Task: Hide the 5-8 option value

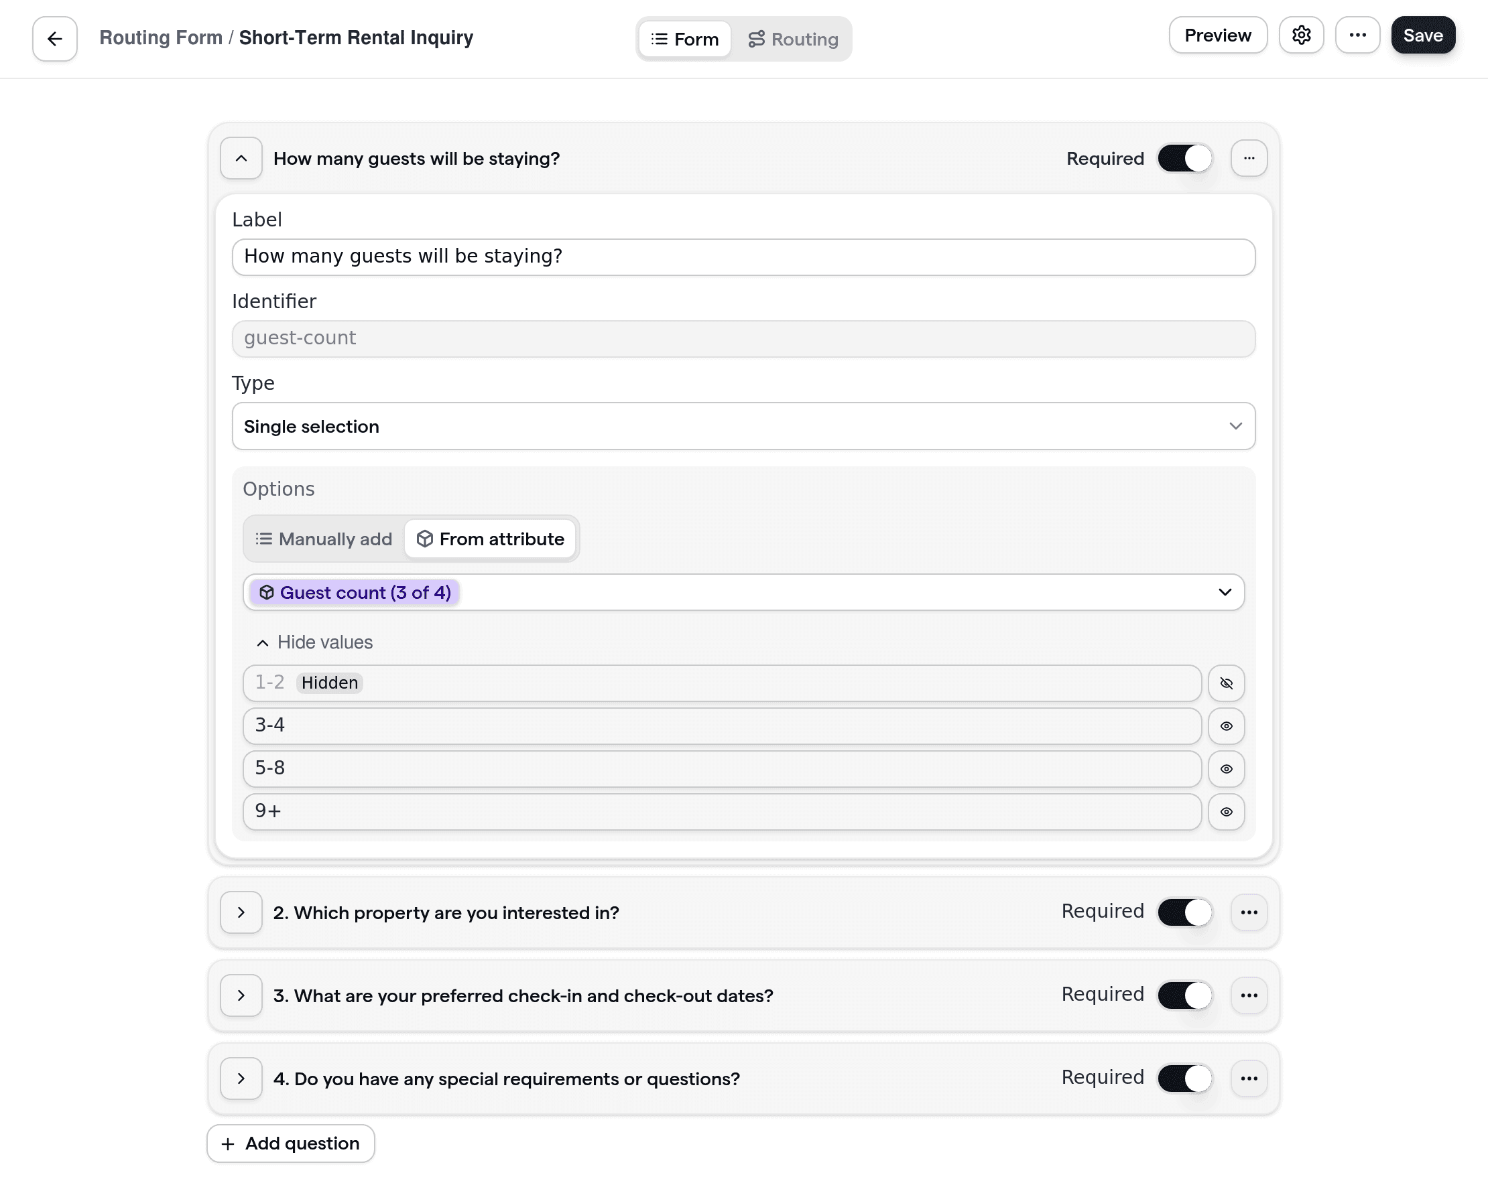Action: tap(1227, 768)
